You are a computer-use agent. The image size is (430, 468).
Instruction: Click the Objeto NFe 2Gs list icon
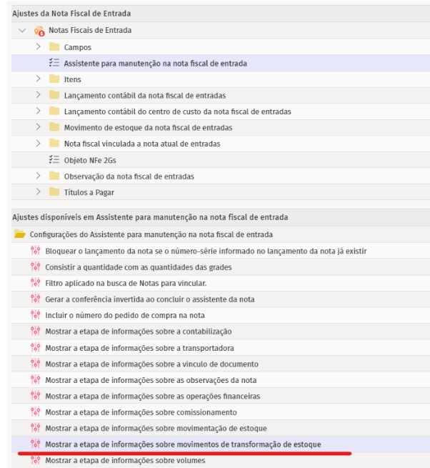click(x=54, y=160)
